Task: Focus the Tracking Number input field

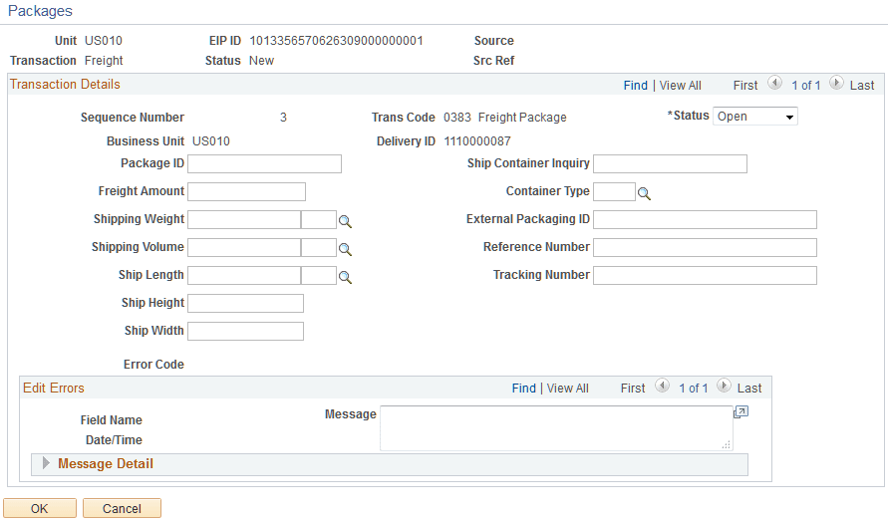Action: (705, 276)
